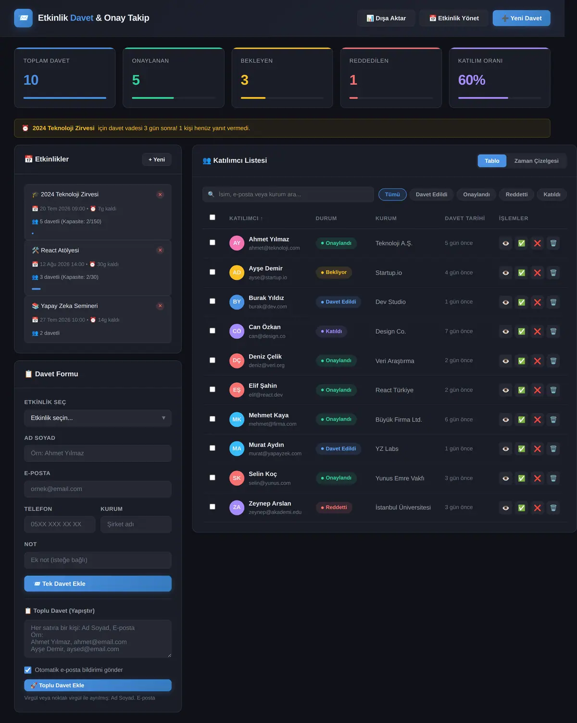This screenshot has height=723, width=577.
Task: Add a new event with + Yeni
Action: click(x=157, y=160)
